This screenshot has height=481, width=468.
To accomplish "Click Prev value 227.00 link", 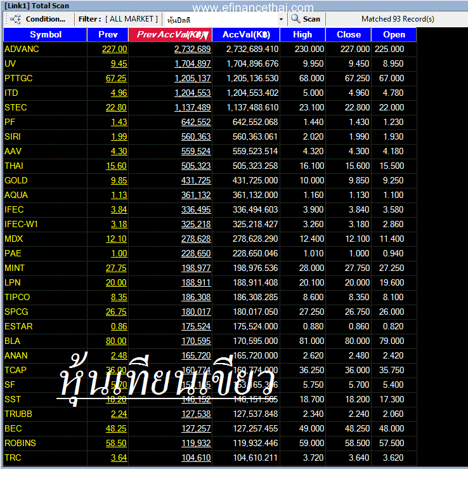I will pos(114,49).
